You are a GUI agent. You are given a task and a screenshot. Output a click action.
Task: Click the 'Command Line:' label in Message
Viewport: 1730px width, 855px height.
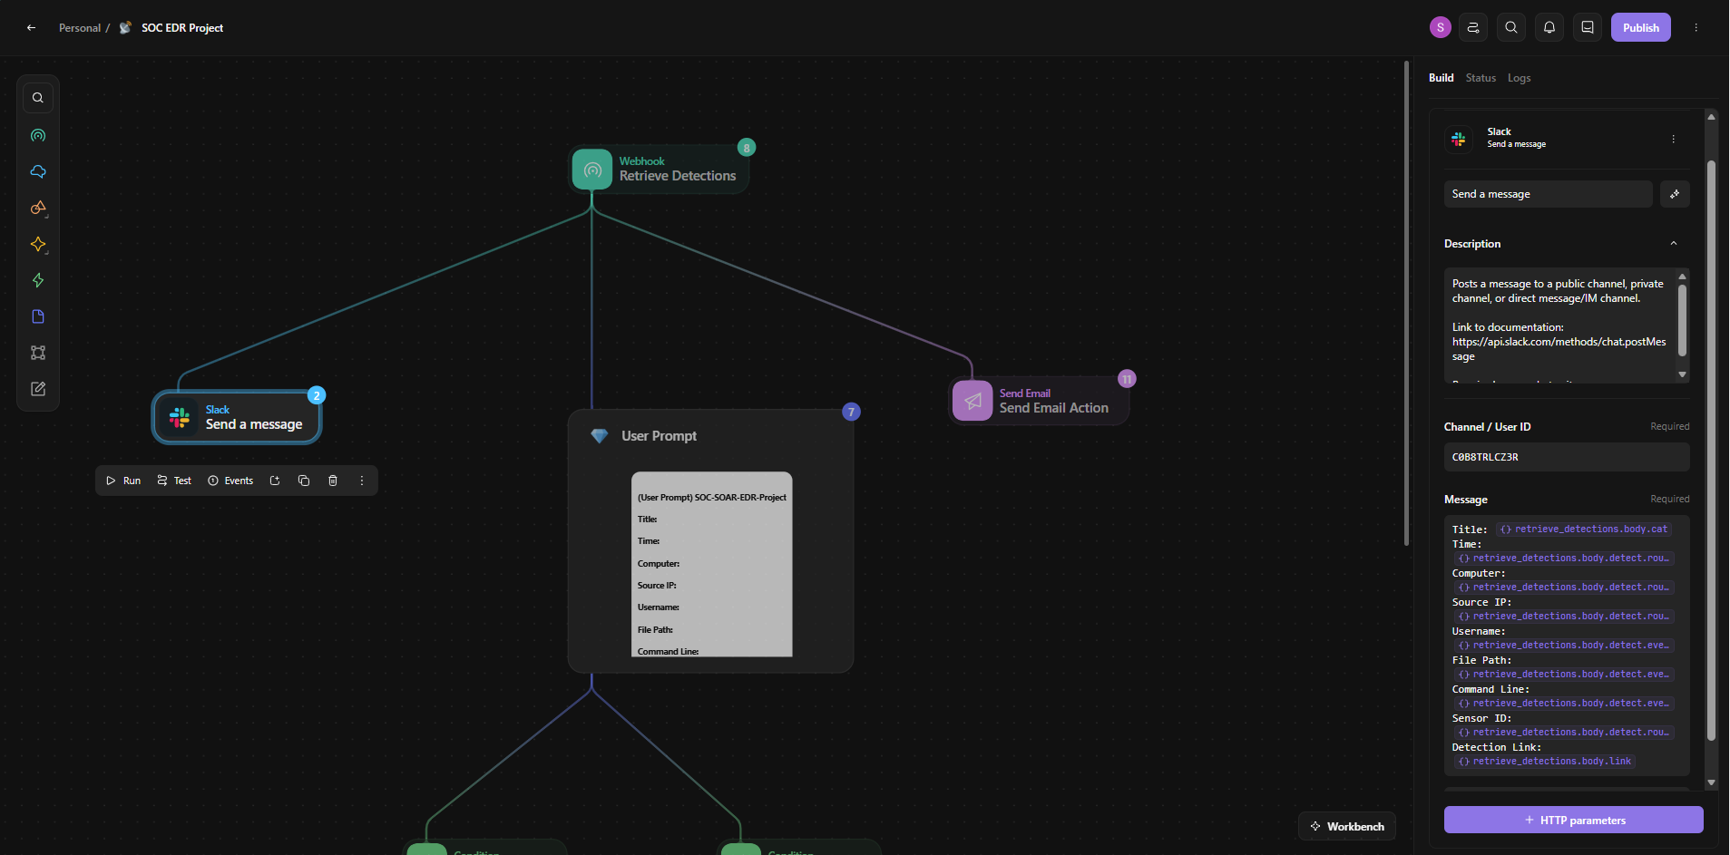1491,689
